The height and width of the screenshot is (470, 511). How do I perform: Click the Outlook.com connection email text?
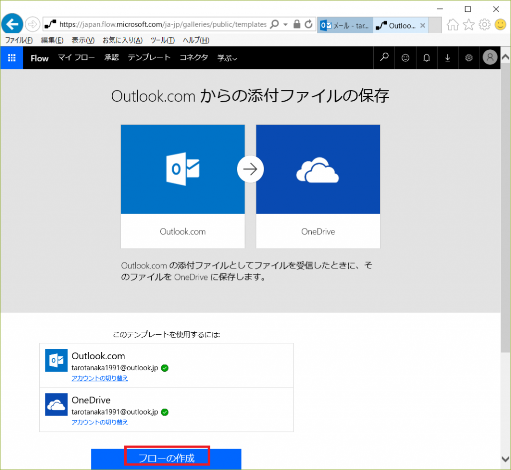115,368
